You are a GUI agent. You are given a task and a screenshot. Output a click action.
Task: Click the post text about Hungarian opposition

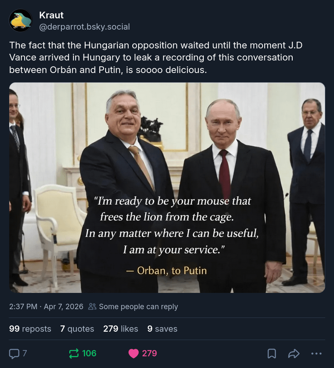(155, 57)
